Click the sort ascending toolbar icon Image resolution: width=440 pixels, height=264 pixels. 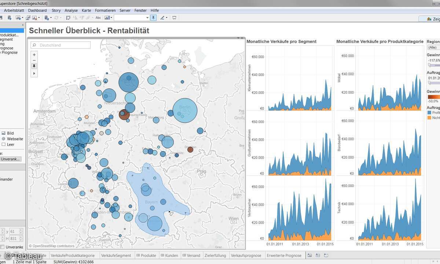click(75, 18)
